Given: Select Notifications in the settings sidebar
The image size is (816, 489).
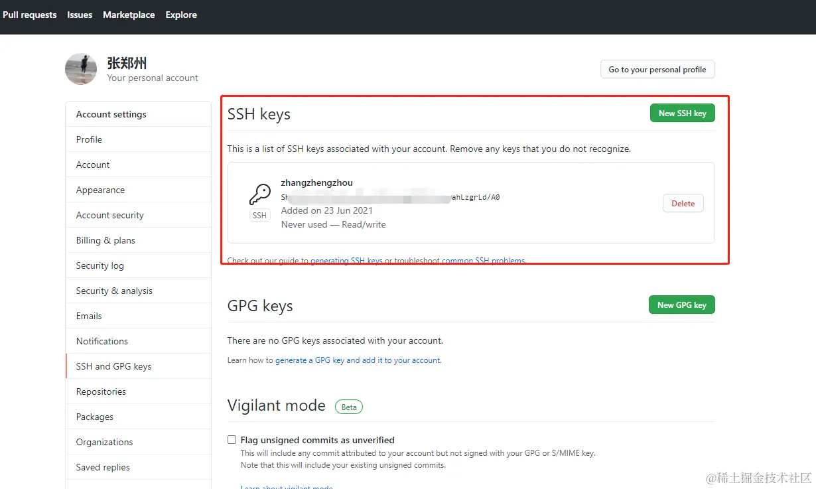Looking at the screenshot, I should coord(102,341).
